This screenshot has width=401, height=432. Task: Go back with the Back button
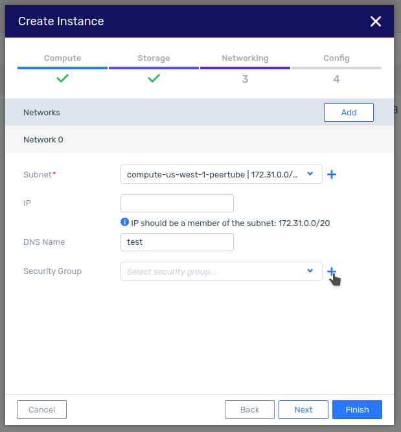coord(249,410)
